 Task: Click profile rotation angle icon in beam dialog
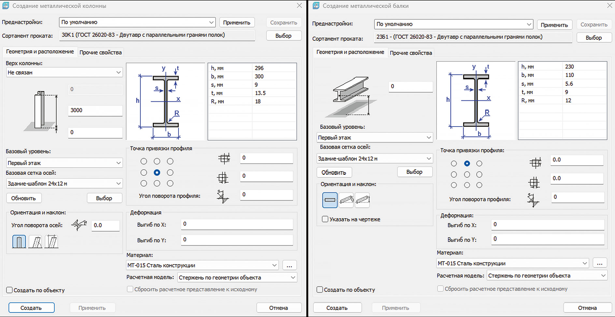[533, 200]
